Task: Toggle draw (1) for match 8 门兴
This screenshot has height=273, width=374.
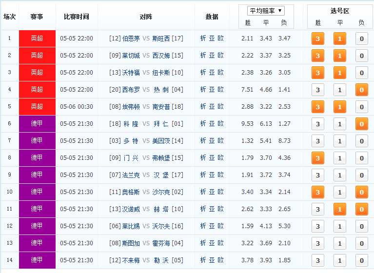Action: pyautogui.click(x=340, y=158)
